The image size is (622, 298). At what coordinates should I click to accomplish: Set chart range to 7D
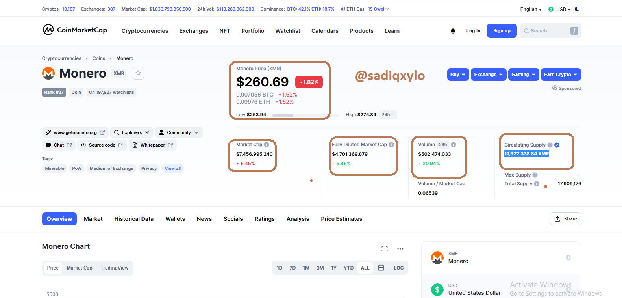[x=292, y=268]
